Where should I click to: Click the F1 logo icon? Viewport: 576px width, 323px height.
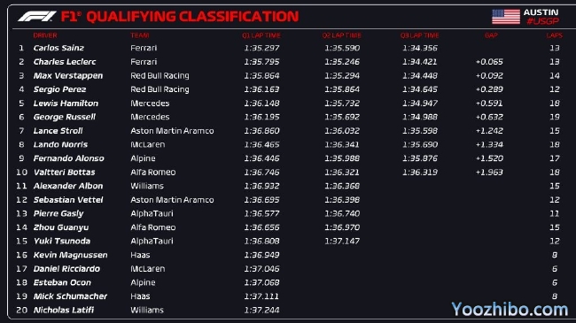(36, 17)
